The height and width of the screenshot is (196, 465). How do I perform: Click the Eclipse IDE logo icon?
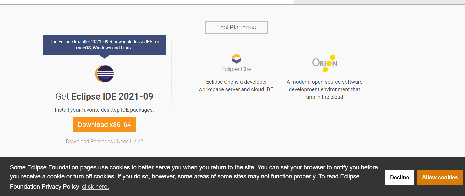[x=104, y=74]
